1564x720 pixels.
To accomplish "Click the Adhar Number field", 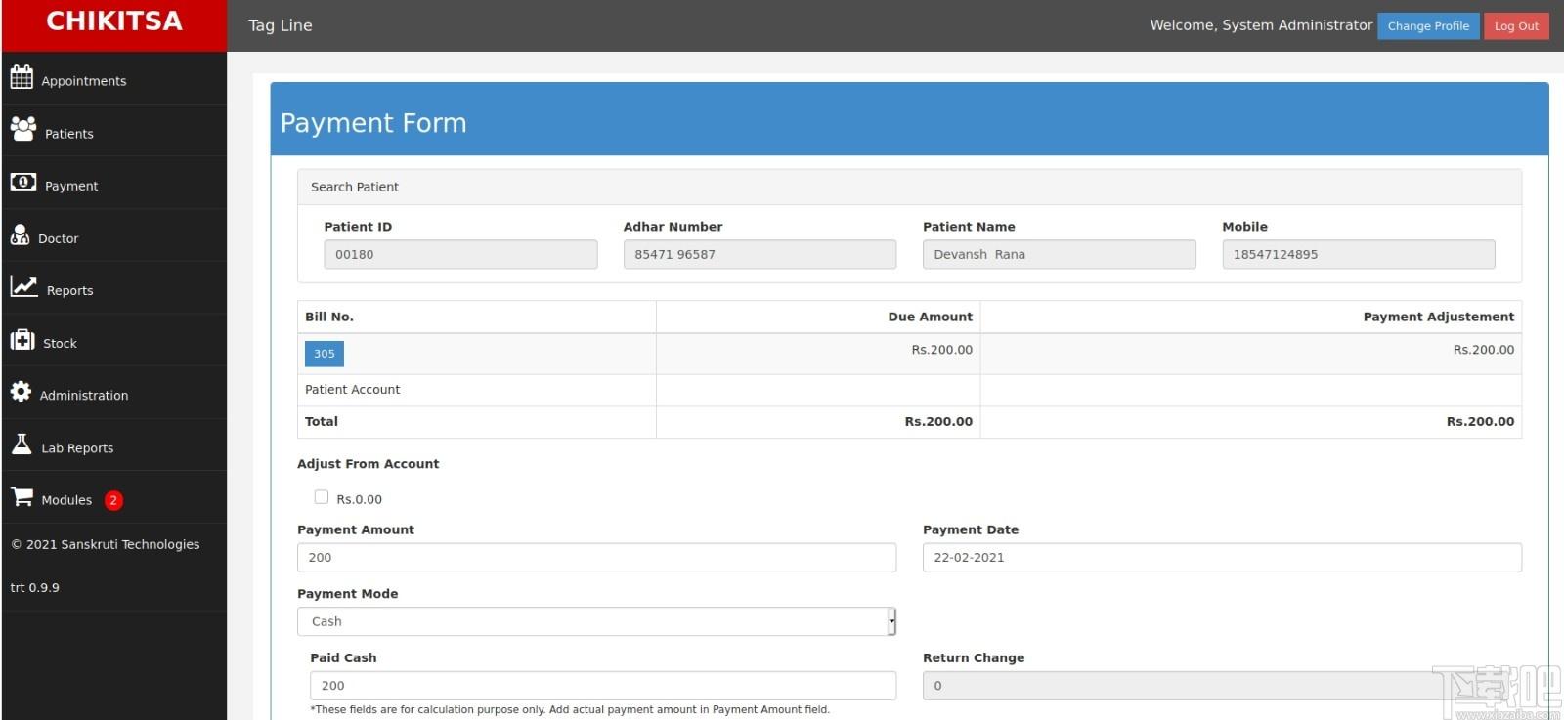I will point(760,254).
